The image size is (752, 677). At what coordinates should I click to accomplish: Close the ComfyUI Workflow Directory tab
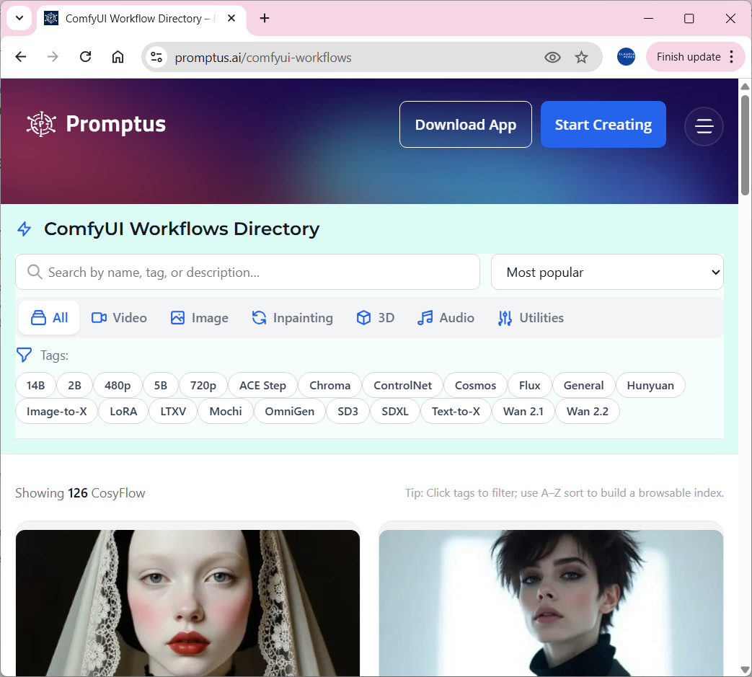coord(231,18)
